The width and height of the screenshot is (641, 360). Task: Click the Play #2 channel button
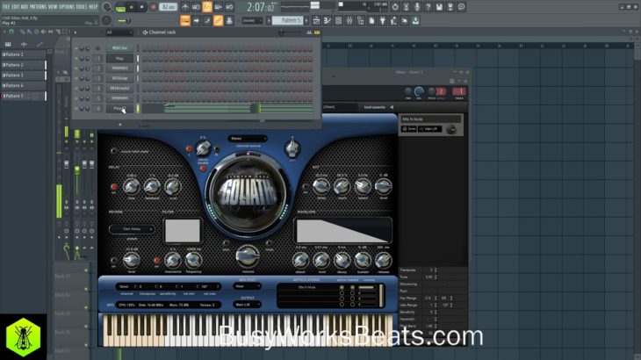click(119, 108)
